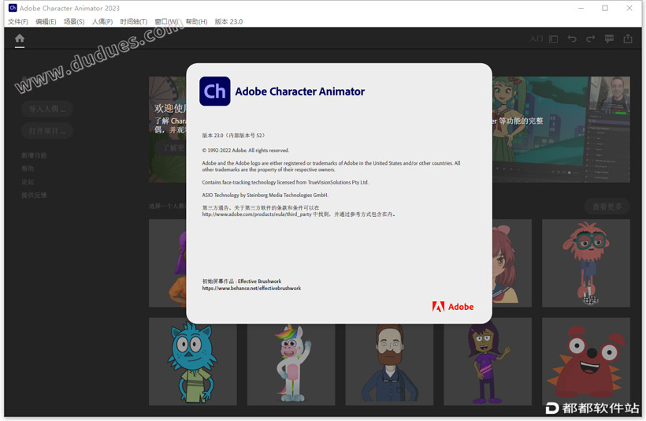The image size is (646, 421).
Task: Click the share/export icon
Action: tap(627, 39)
